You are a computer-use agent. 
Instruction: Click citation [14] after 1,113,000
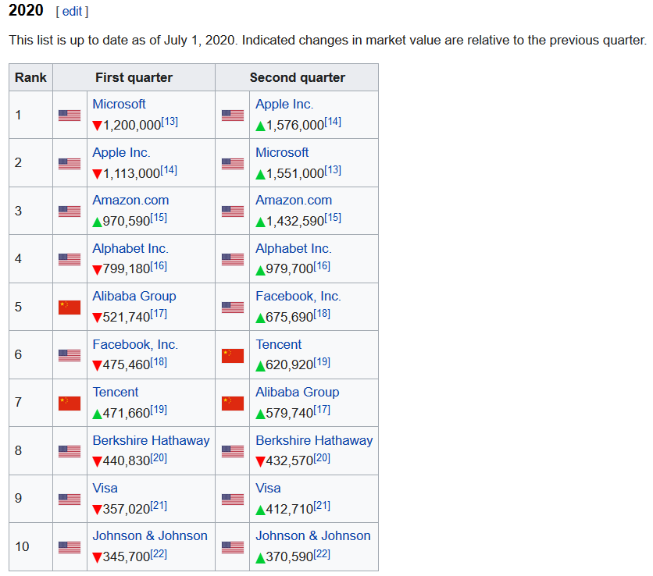click(x=169, y=170)
